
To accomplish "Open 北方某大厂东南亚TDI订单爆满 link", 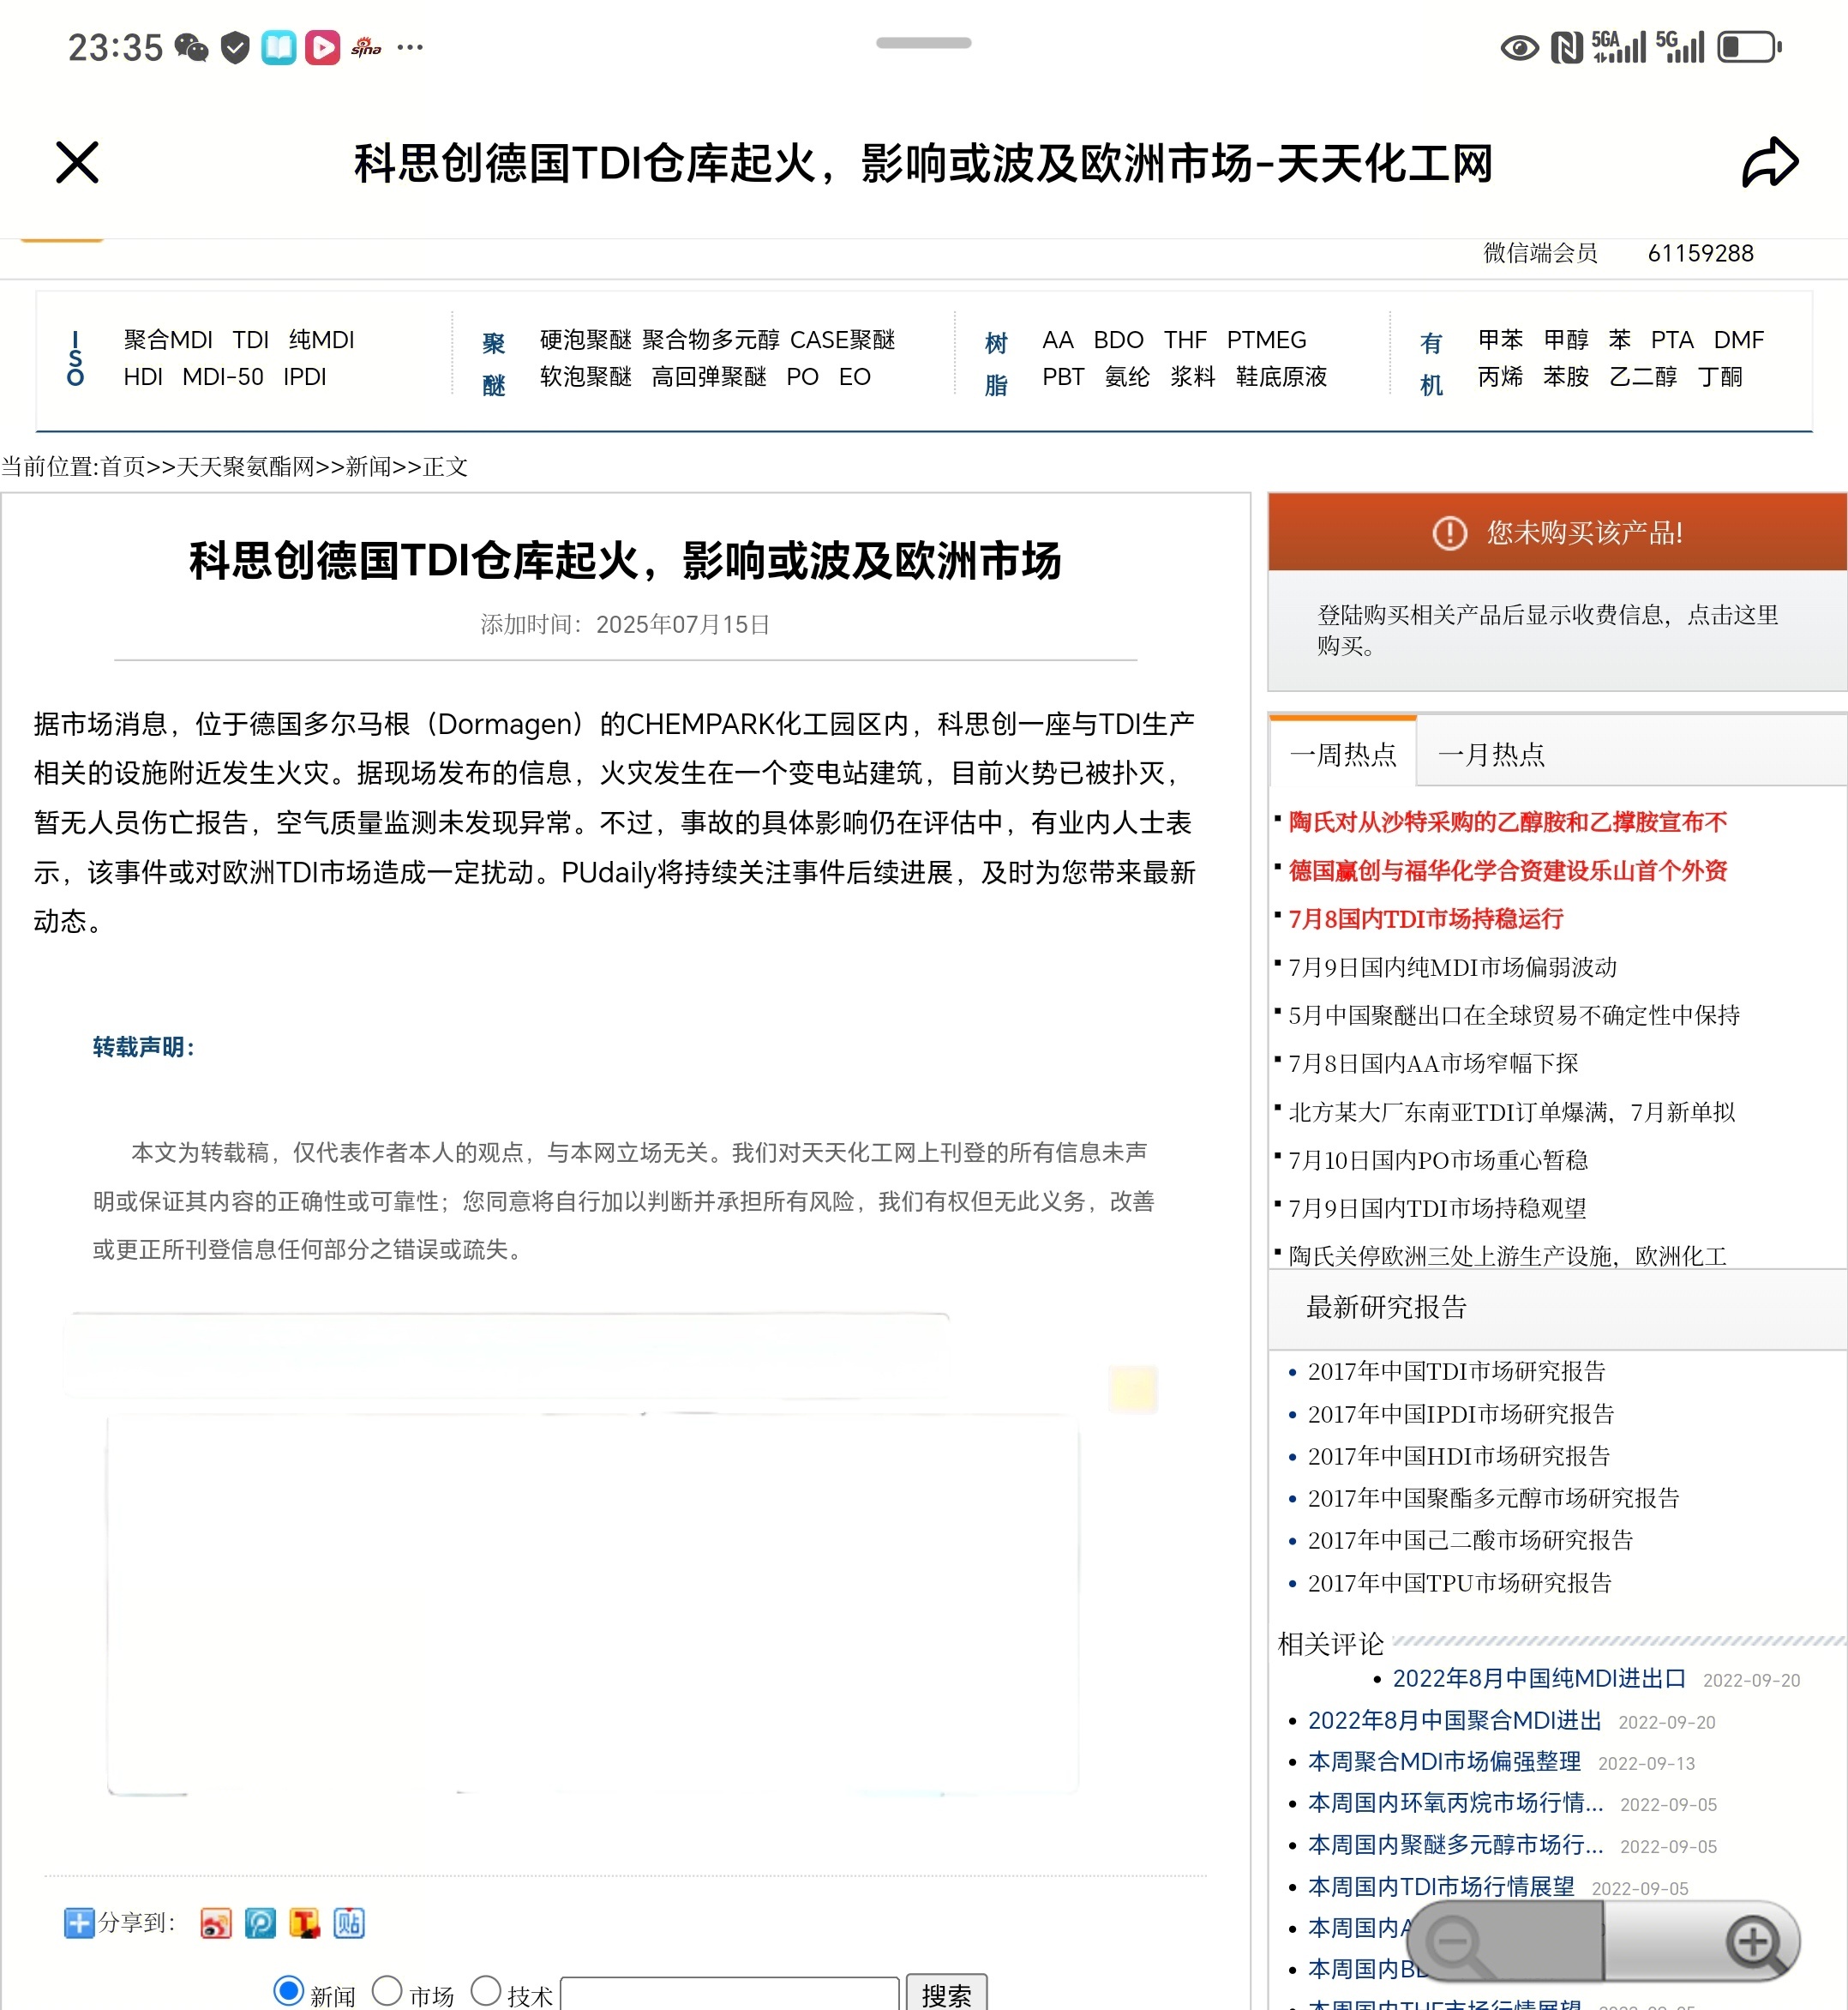I will [x=1512, y=1112].
